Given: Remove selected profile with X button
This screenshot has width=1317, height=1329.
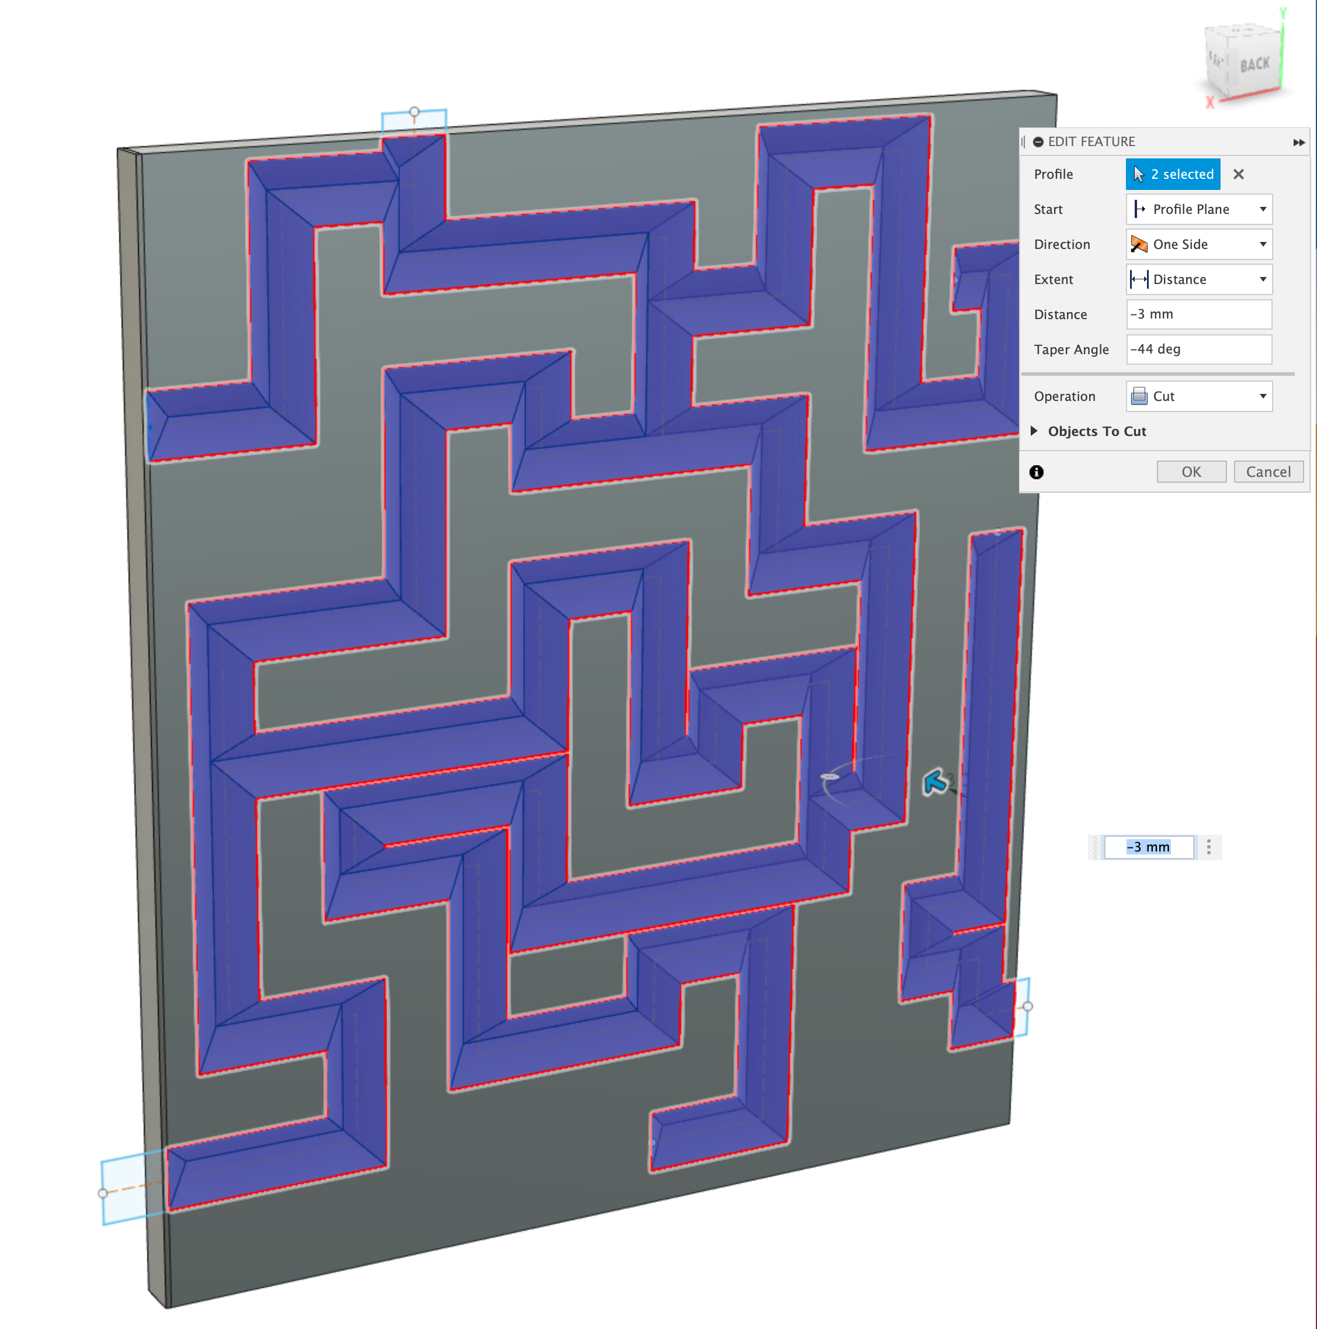Looking at the screenshot, I should 1240,174.
